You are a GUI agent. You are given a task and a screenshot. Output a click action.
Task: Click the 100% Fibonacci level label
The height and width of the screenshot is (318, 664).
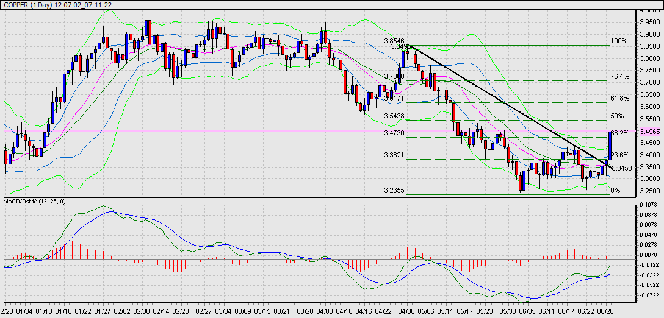[619, 41]
